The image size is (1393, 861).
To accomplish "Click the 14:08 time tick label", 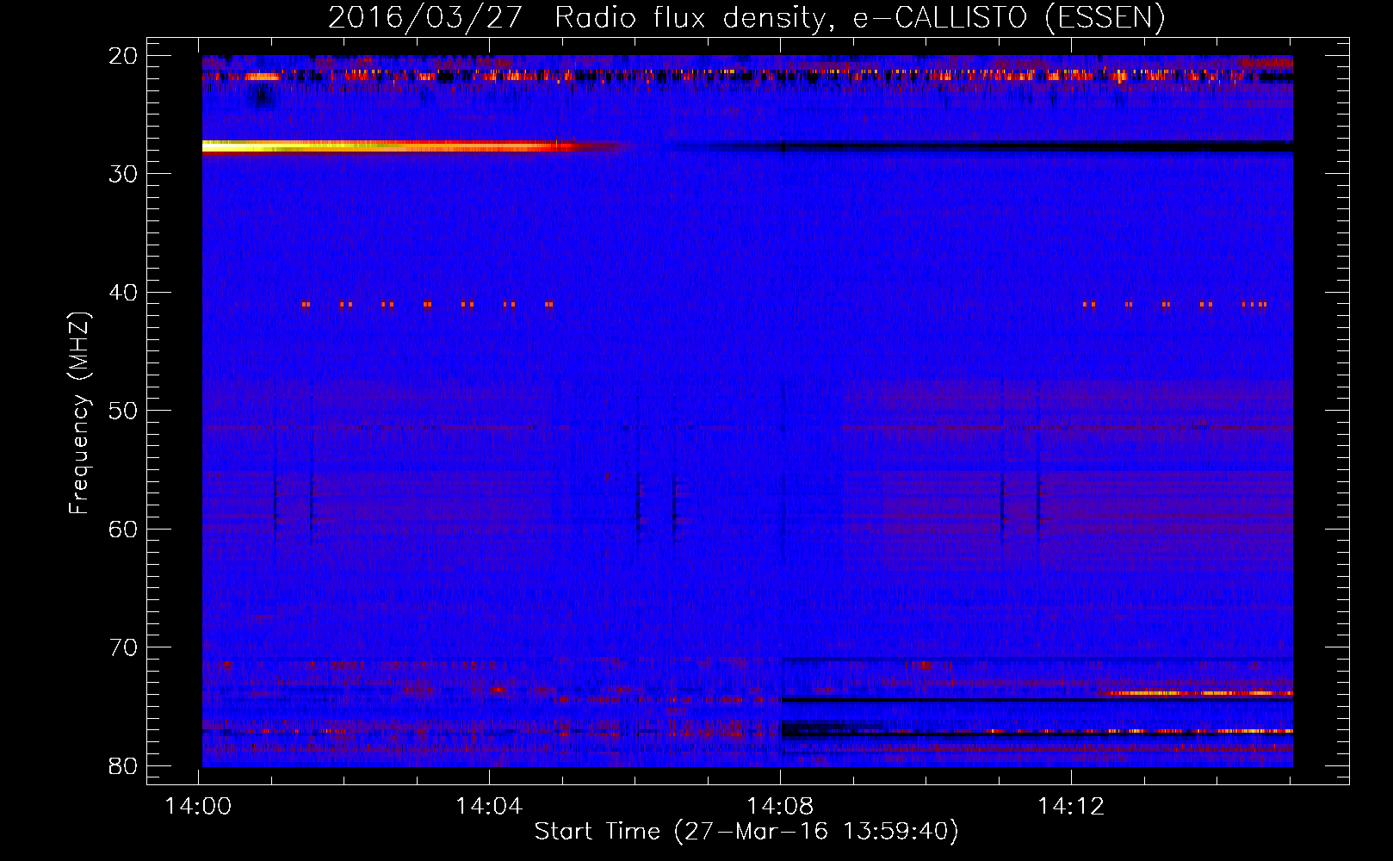I will click(x=780, y=807).
